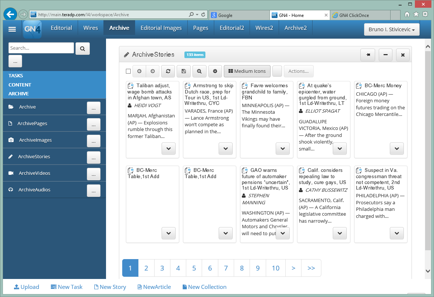
Task: Switch to the Editorial Images tab
Action: tap(161, 28)
